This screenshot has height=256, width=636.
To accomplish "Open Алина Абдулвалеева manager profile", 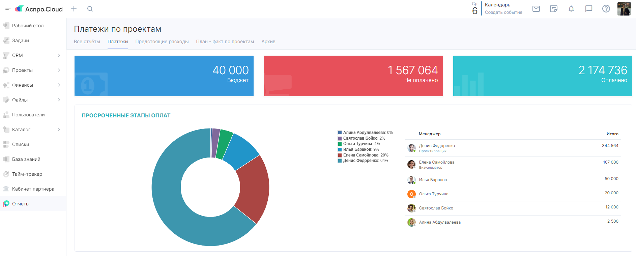I will point(440,222).
